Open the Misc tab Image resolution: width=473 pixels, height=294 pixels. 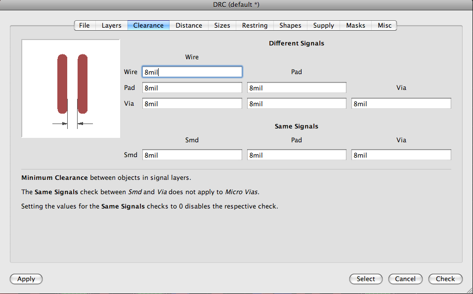coord(385,25)
